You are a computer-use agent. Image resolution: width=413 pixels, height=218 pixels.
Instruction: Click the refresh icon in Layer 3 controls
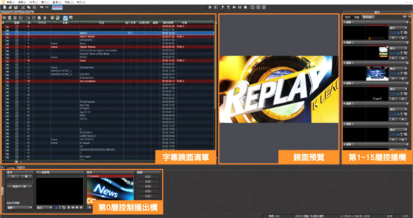pyautogui.click(x=406, y=74)
